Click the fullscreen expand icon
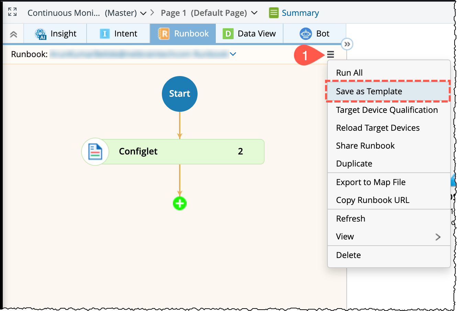Image resolution: width=457 pixels, height=311 pixels. pos(12,12)
